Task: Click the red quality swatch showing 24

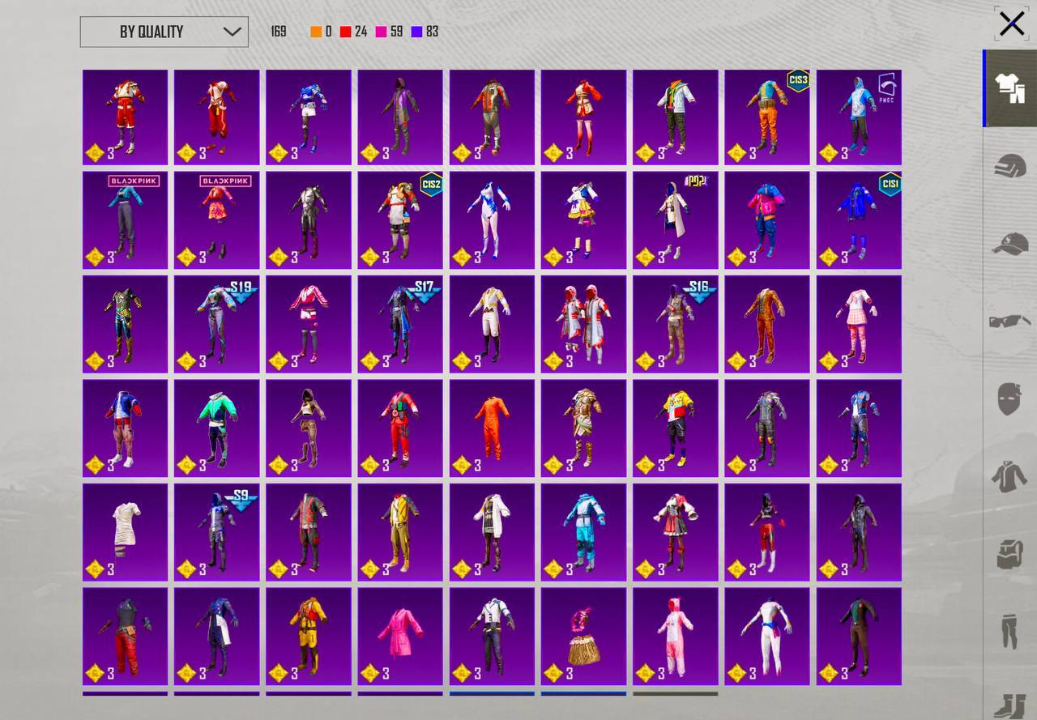Action: click(x=345, y=32)
